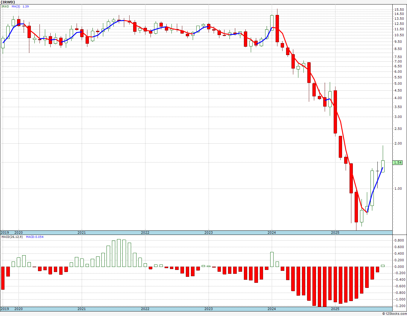Click the "10.50" price axis label
Image resolution: width=407 pixels, height=316 pixels.
pos(399,35)
